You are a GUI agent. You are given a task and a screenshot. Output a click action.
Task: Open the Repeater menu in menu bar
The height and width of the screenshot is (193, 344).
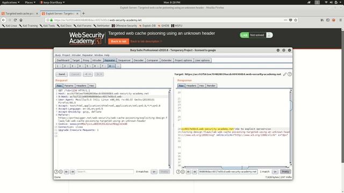pyautogui.click(x=88, y=55)
